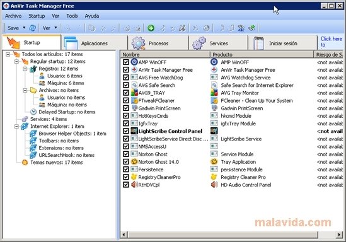Switch to the Aplicaciones tab
This screenshot has height=242, width=346.
(95, 43)
